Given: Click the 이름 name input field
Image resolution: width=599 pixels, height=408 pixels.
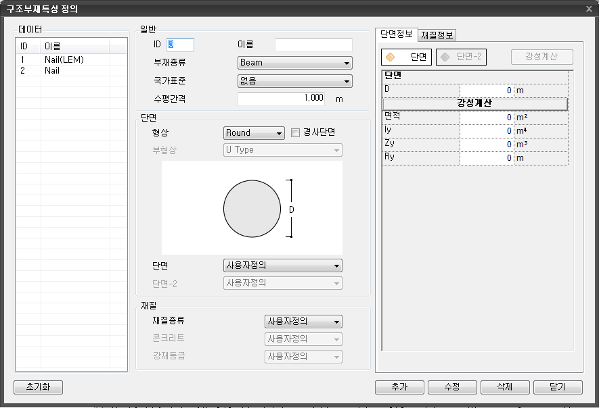Looking at the screenshot, I should pyautogui.click(x=313, y=45).
